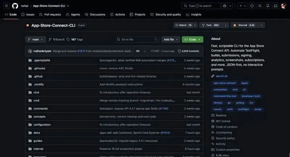Expand the Starred lists arrow
The height and width of the screenshot is (157, 290).
(261, 25)
